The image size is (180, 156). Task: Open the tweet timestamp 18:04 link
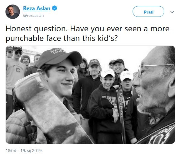tap(11, 151)
